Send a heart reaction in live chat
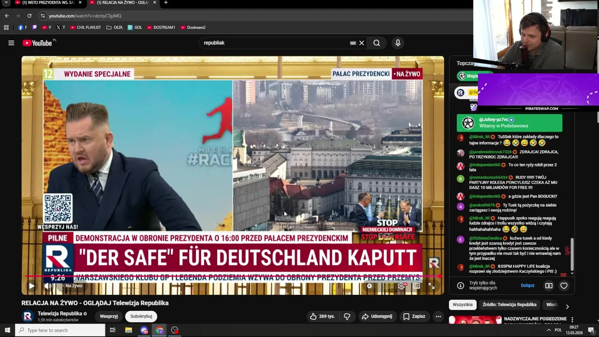599x337 pixels. [x=564, y=286]
